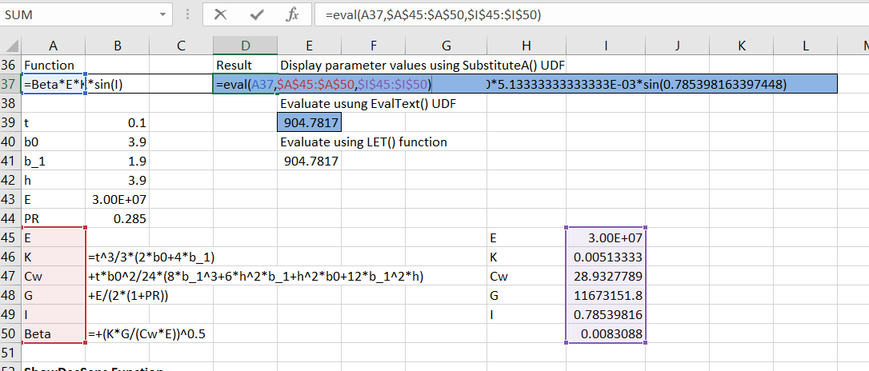The width and height of the screenshot is (869, 371).
Task: Click the Enter checkmark icon in formula bar
Action: click(257, 14)
